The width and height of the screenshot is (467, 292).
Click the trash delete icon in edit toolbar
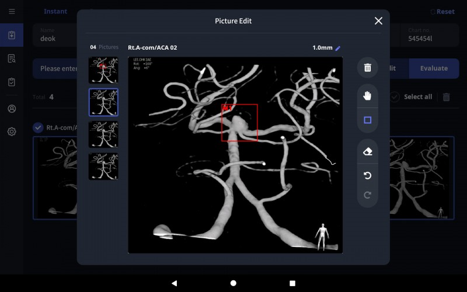(x=367, y=68)
